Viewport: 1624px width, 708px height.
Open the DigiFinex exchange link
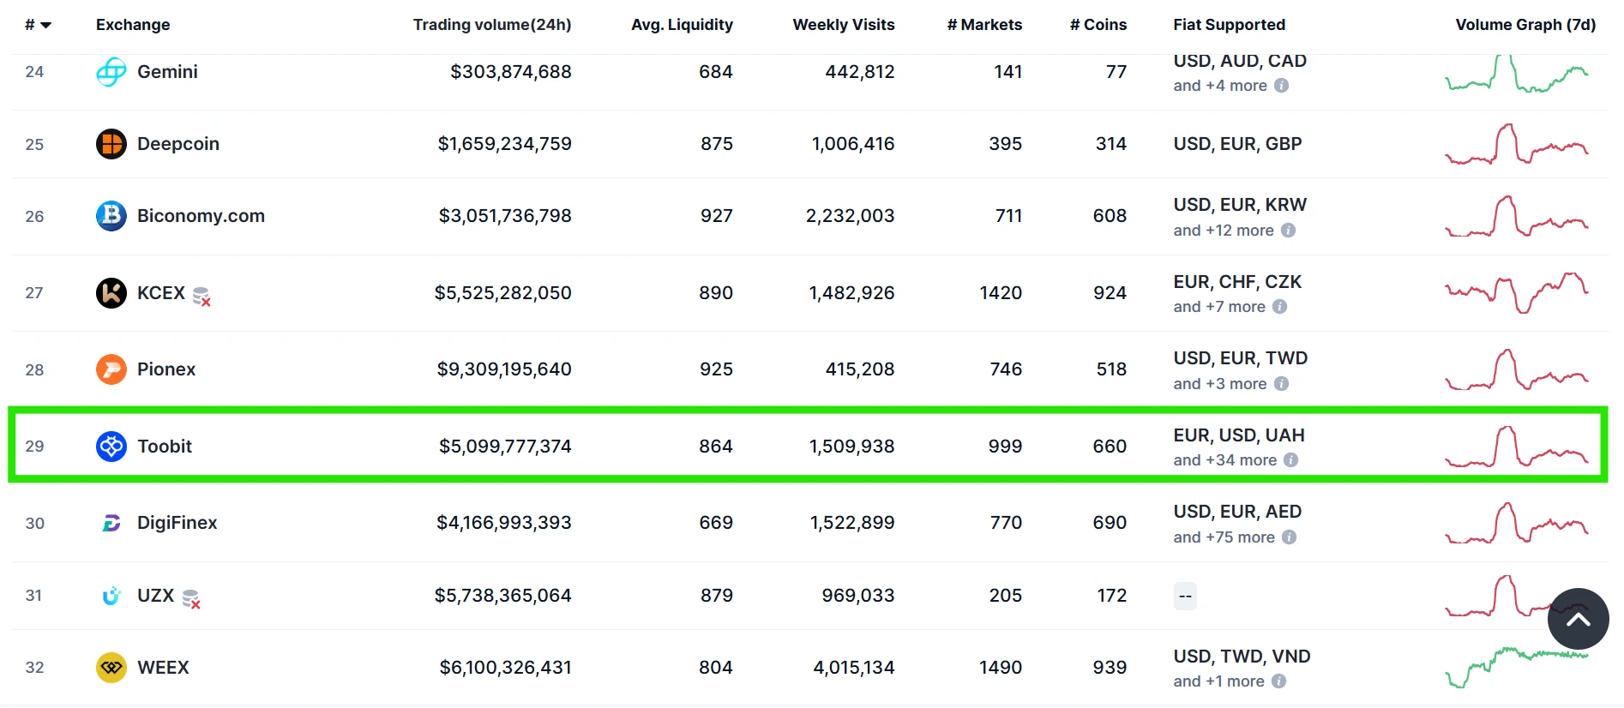[177, 523]
